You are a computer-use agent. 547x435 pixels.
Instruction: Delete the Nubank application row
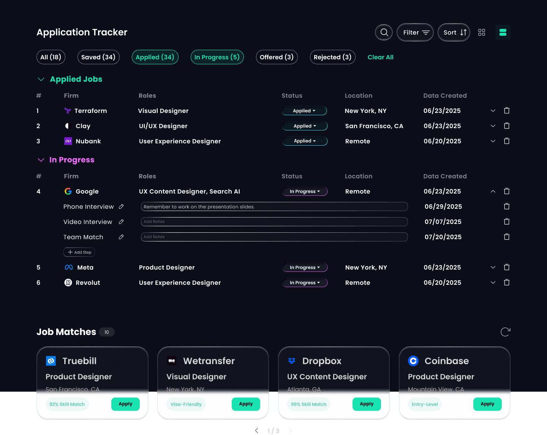point(507,141)
